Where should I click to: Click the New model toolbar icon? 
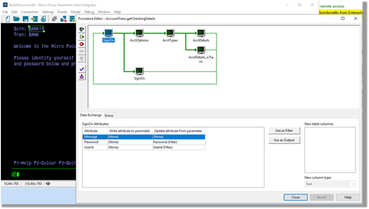[x=8, y=19]
